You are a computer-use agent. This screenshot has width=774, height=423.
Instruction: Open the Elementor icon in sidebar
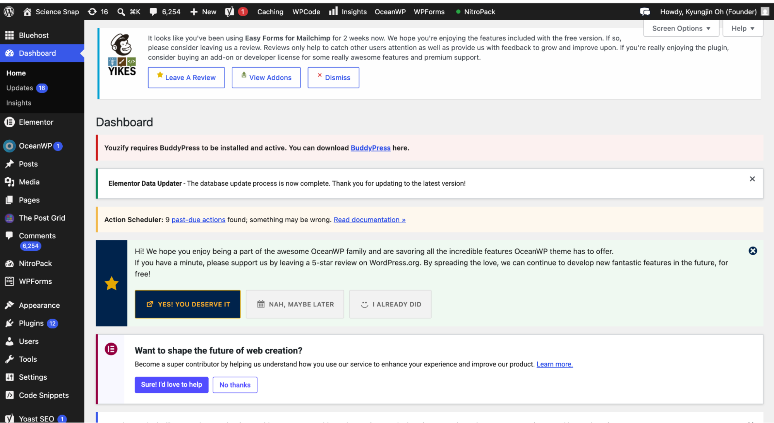(9, 122)
